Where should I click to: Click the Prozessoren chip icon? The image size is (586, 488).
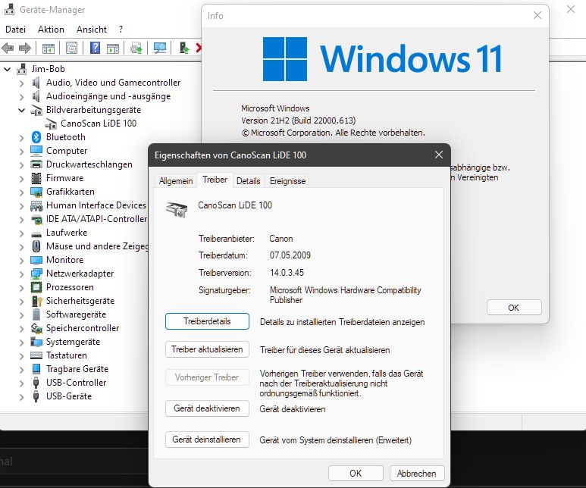(x=36, y=287)
